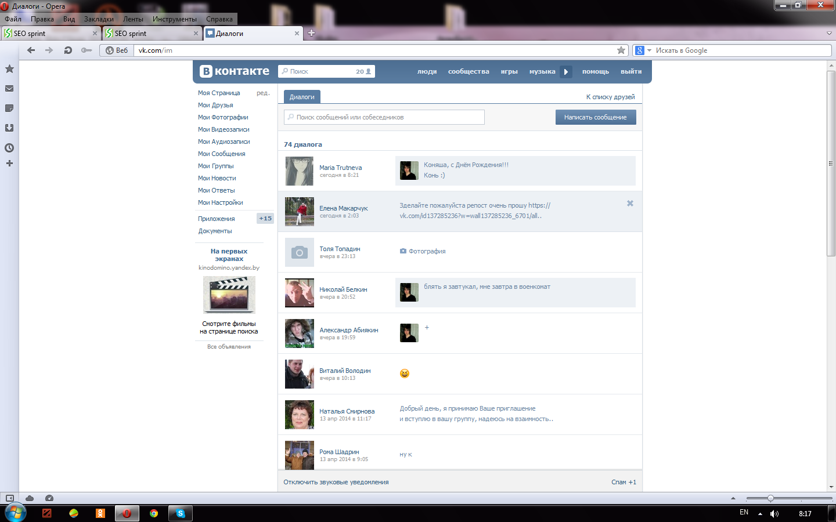Bookmark page using address bar star icon

click(x=621, y=50)
